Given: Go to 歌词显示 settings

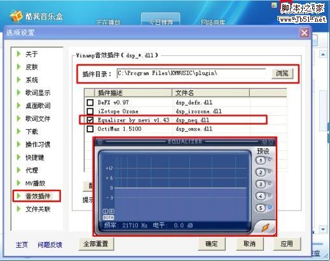Looking at the screenshot, I should click(x=38, y=93).
